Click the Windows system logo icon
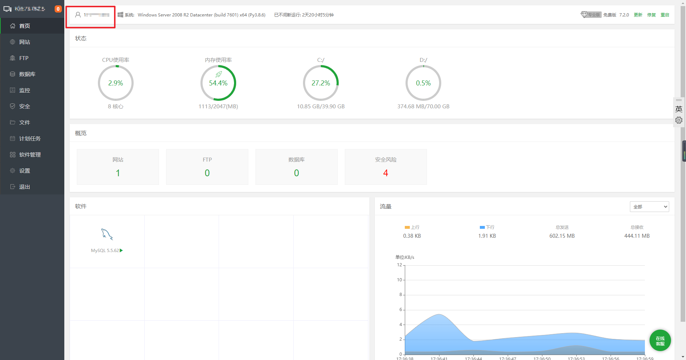This screenshot has width=686, height=360. pyautogui.click(x=120, y=15)
